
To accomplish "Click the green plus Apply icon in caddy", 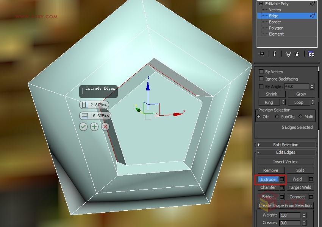I will point(94,126).
